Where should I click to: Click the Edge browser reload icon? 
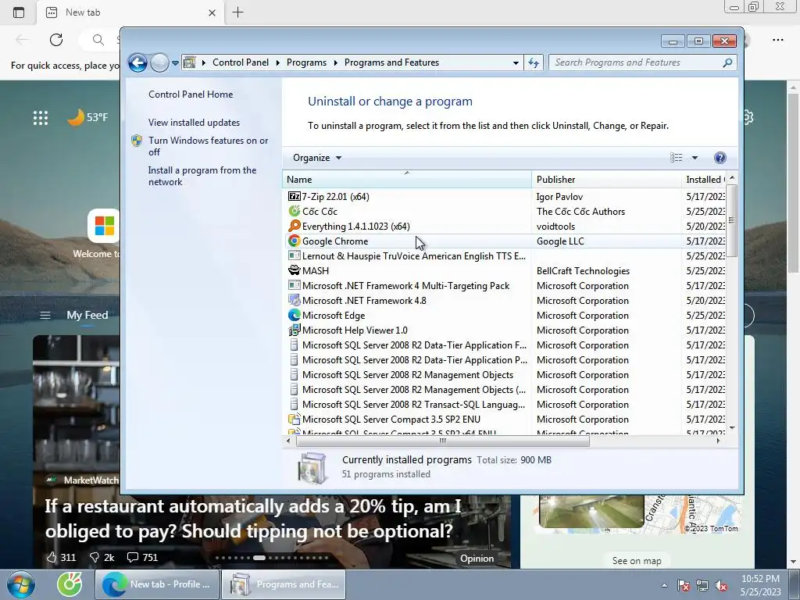click(x=56, y=40)
